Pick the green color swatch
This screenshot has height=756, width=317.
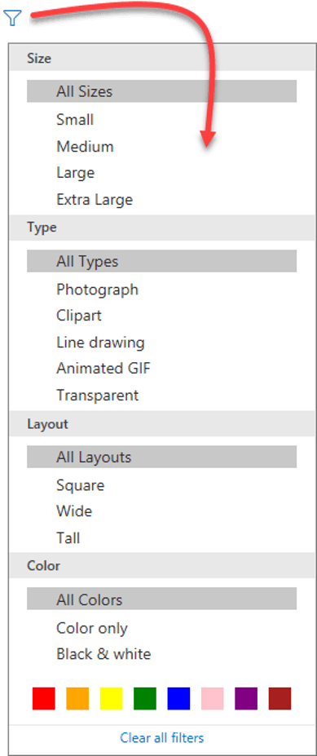tap(145, 699)
